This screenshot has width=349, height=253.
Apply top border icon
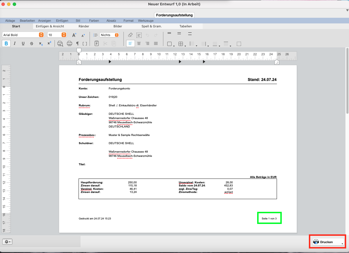[x=226, y=44]
